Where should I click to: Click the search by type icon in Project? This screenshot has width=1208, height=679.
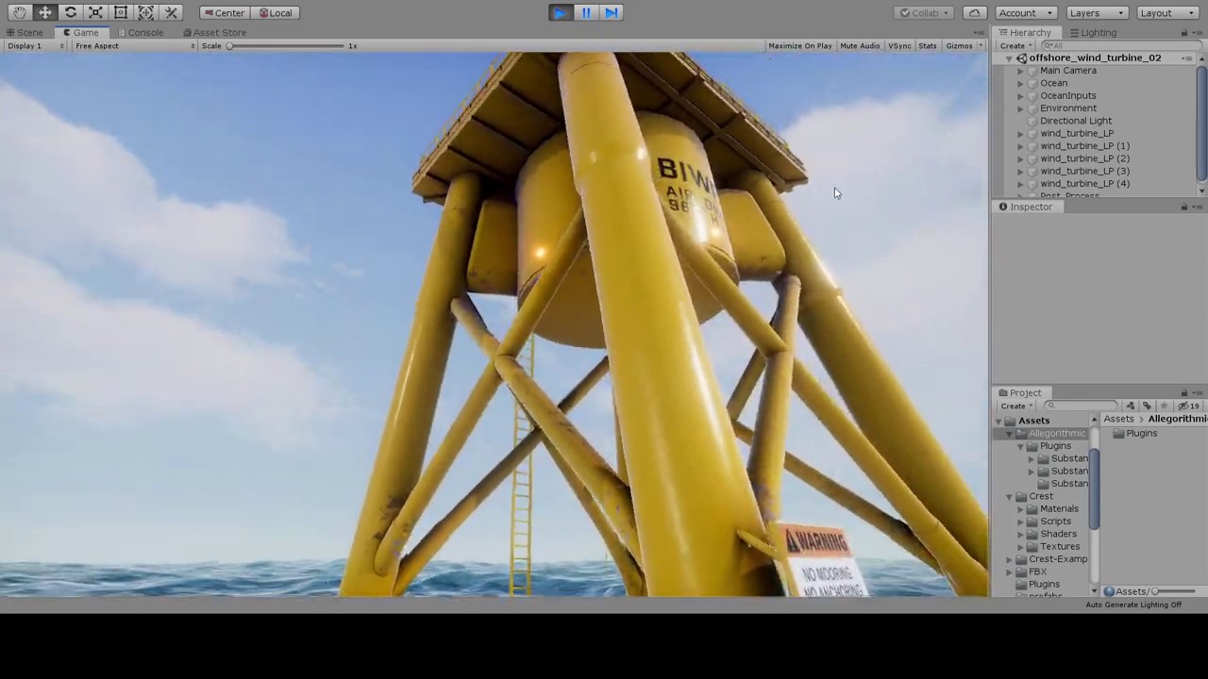(x=1131, y=406)
